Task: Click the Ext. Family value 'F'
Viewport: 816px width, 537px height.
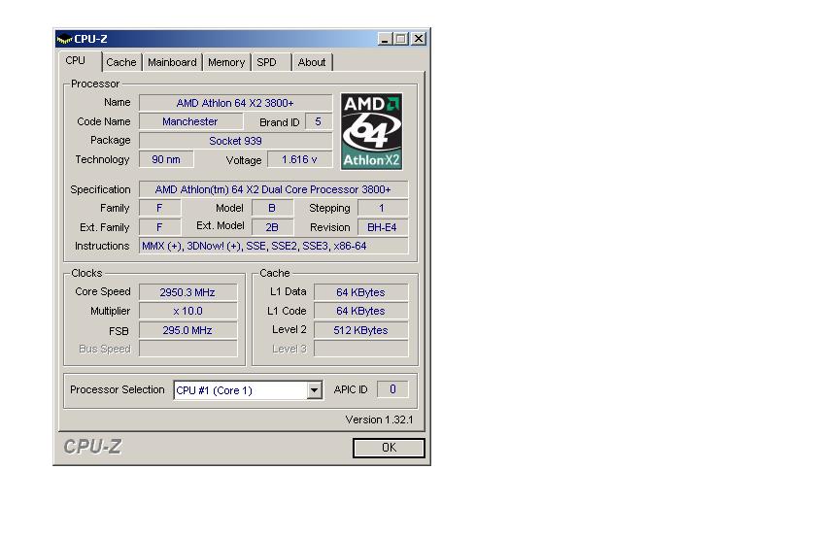Action: (x=159, y=227)
